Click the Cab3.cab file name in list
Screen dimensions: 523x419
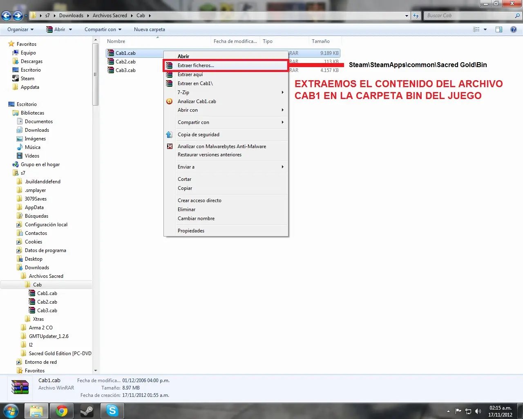(x=125, y=70)
